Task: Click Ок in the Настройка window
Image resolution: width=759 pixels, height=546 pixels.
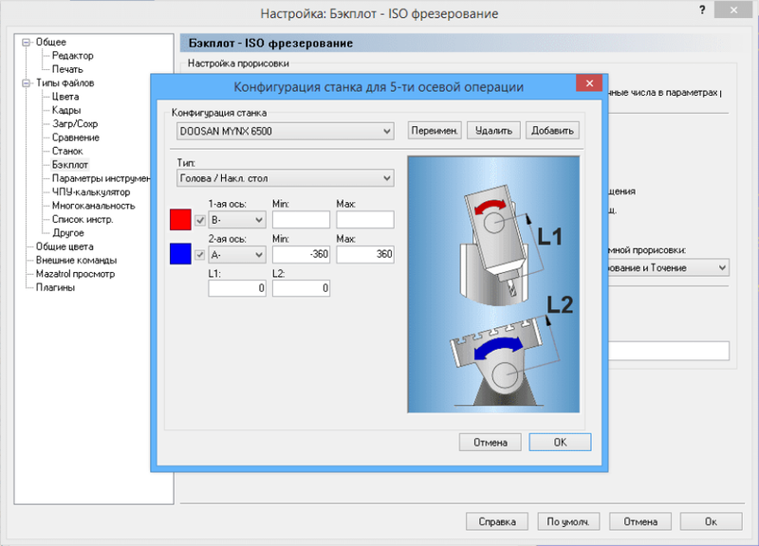Action: coord(711,521)
